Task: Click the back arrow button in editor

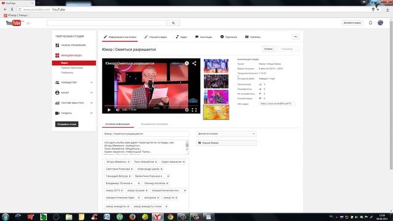Action: pyautogui.click(x=295, y=37)
